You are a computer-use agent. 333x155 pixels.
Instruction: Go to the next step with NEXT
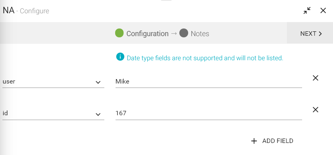point(310,33)
